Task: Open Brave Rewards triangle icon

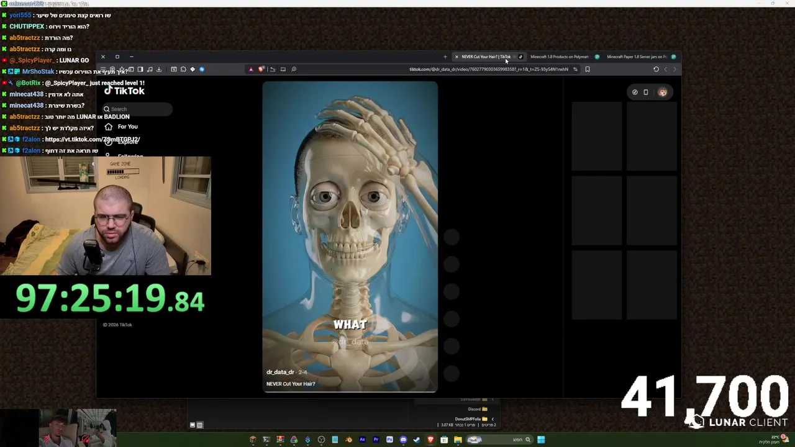Action: click(x=251, y=69)
